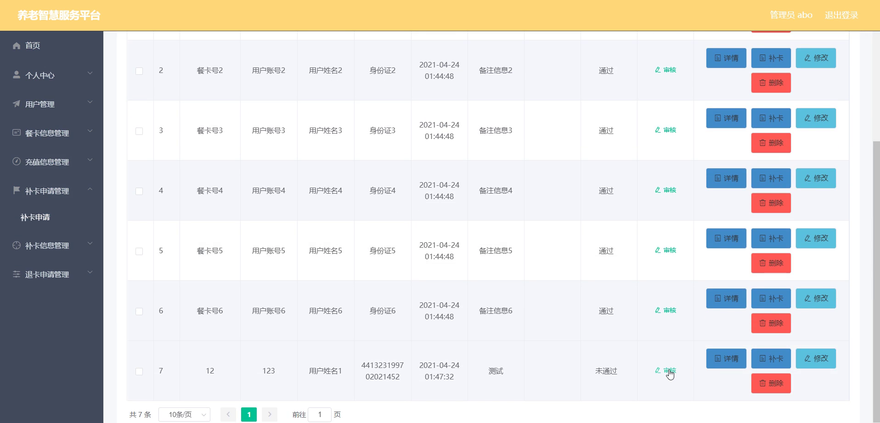This screenshot has width=880, height=423.
Task: Click 备注信息4 cell
Action: click(x=496, y=190)
